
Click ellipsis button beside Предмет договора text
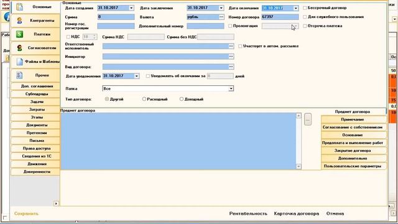(x=308, y=119)
